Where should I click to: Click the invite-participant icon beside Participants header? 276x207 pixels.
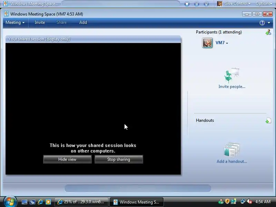click(268, 32)
